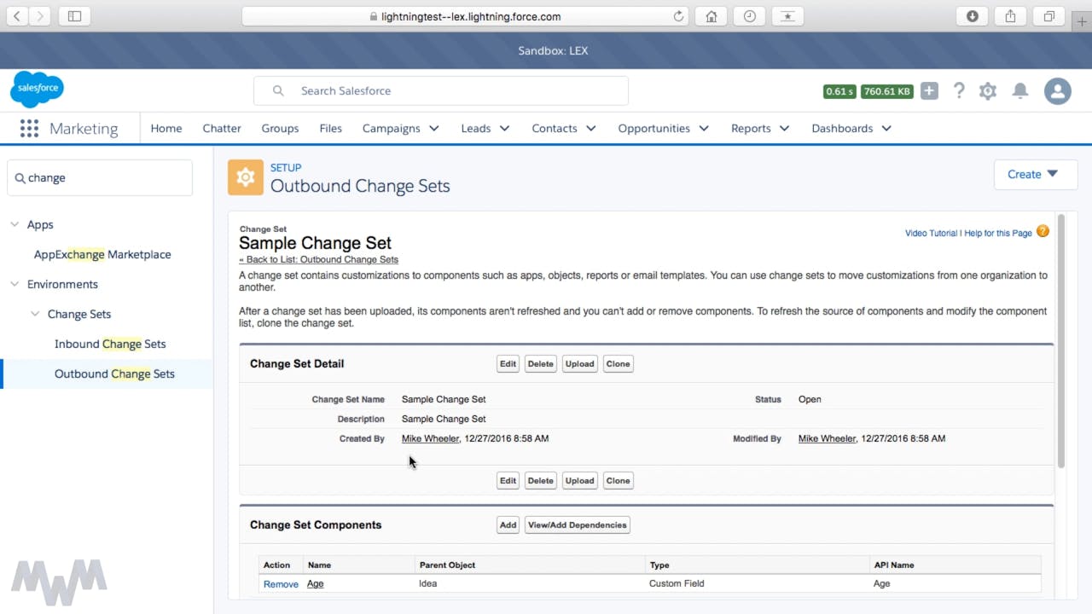Open the user profile avatar
Image resolution: width=1092 pixels, height=614 pixels.
1058,91
